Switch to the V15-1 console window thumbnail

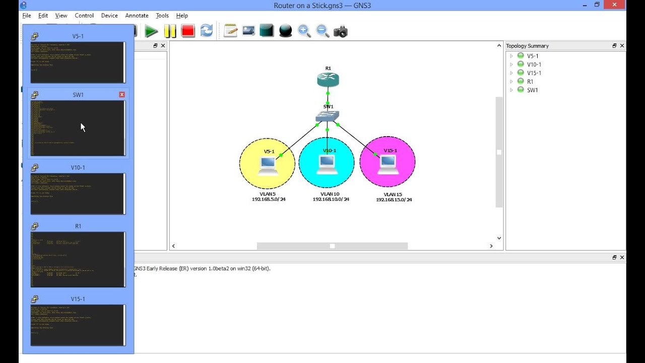(78, 325)
